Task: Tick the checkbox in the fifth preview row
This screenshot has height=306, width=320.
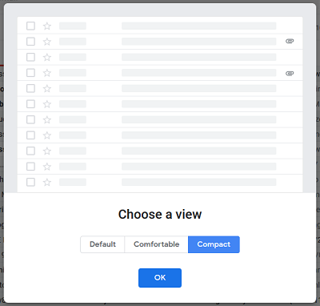Action: 30,88
